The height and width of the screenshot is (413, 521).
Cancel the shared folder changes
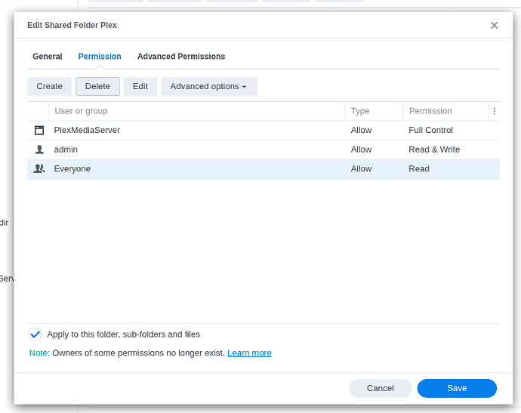[x=380, y=388]
